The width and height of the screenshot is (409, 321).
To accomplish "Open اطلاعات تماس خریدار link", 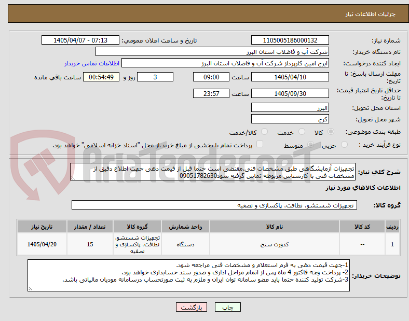I will [92, 63].
